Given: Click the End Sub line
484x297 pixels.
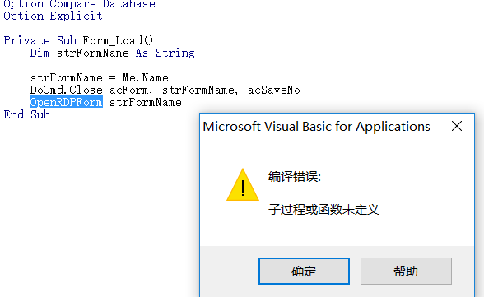Looking at the screenshot, I should [26, 114].
